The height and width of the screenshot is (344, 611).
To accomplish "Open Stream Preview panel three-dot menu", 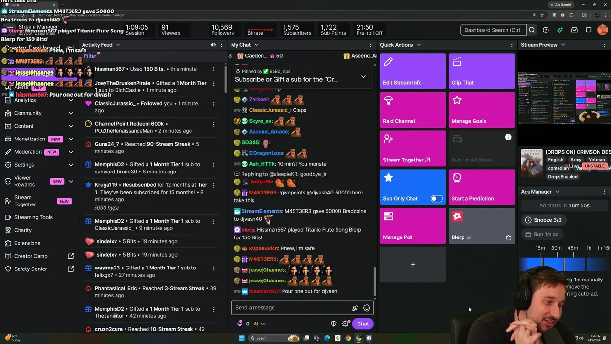I will pos(605,45).
